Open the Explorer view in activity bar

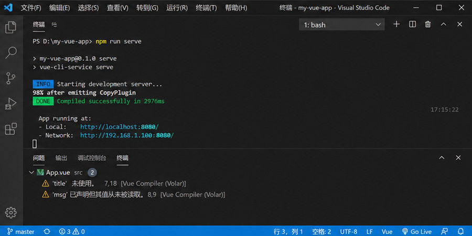[11, 27]
